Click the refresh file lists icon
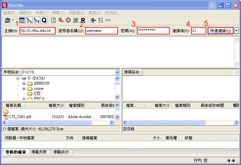 [x=53, y=20]
